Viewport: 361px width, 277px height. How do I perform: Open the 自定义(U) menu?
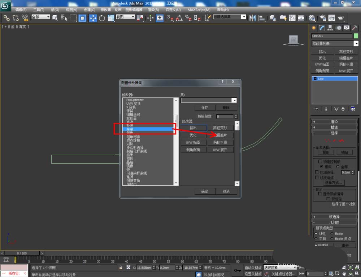pos(174,10)
